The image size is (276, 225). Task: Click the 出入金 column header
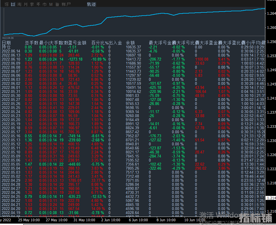click(x=115, y=43)
